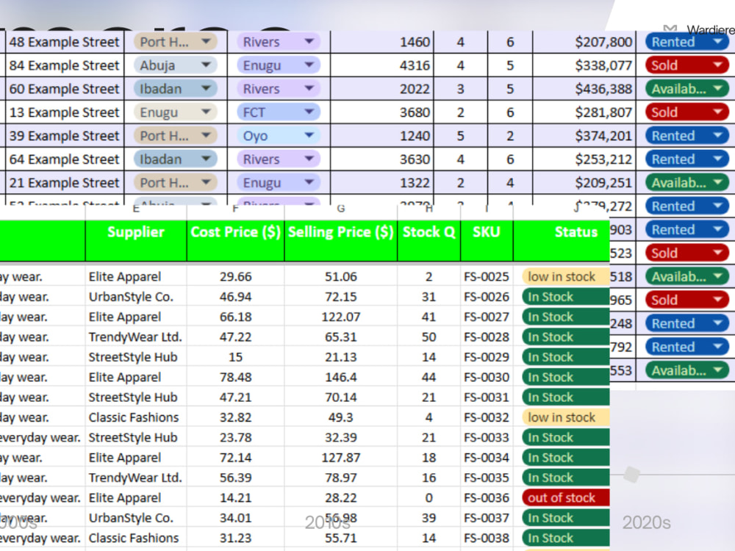Image resolution: width=735 pixels, height=551 pixels.
Task: Select the Stock Q header cell
Action: (x=429, y=240)
